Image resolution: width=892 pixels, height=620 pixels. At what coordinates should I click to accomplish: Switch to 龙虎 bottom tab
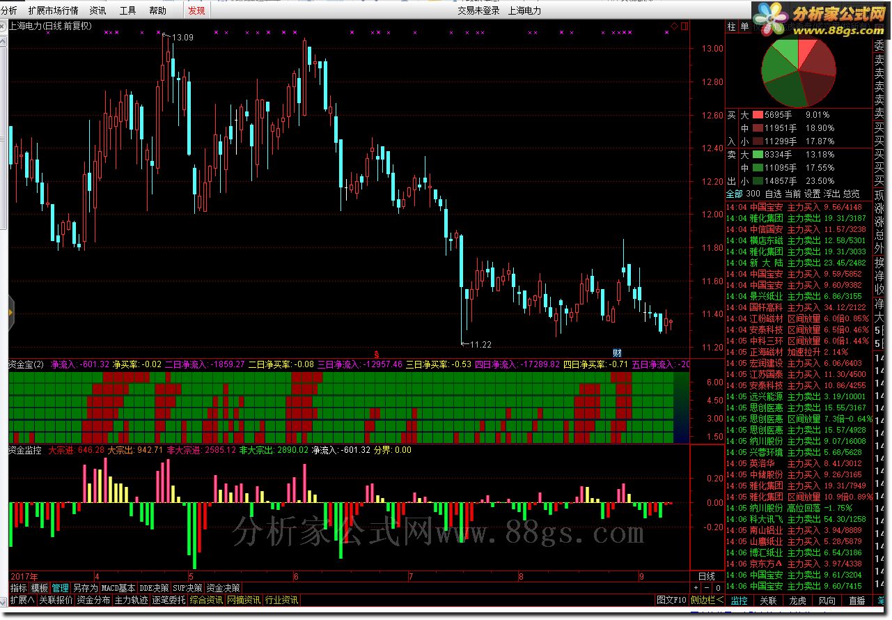(x=798, y=600)
